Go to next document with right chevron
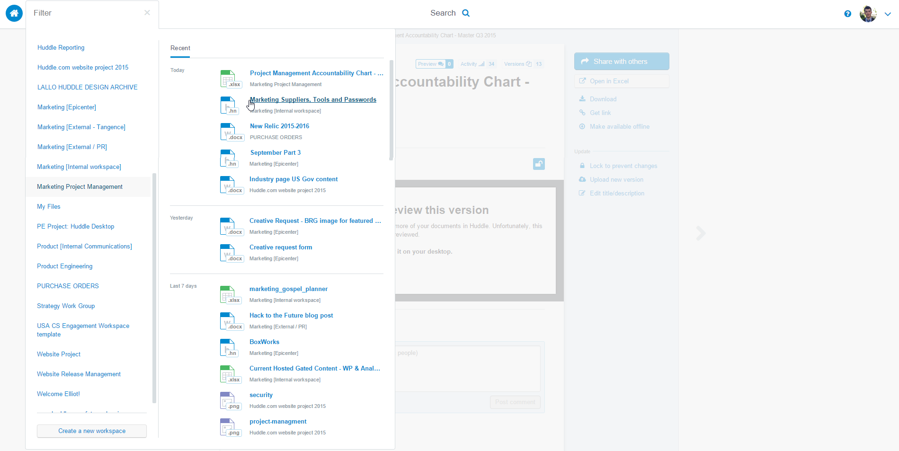The width and height of the screenshot is (899, 451). (x=701, y=233)
